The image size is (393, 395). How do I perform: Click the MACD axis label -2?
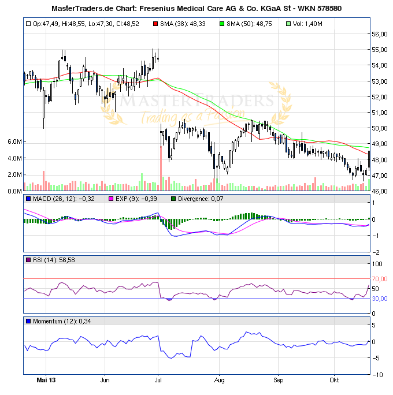point(376,252)
